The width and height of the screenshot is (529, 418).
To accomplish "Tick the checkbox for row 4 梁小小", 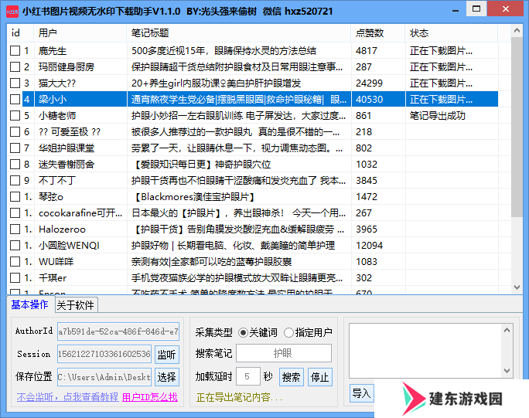I will pyautogui.click(x=15, y=99).
